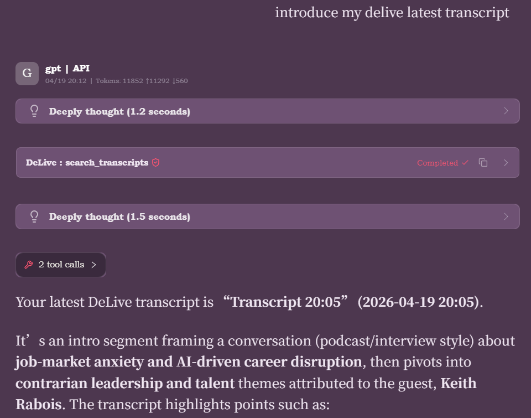Click the bold "Transcript 20:05" title
This screenshot has height=418, width=531.
point(286,302)
